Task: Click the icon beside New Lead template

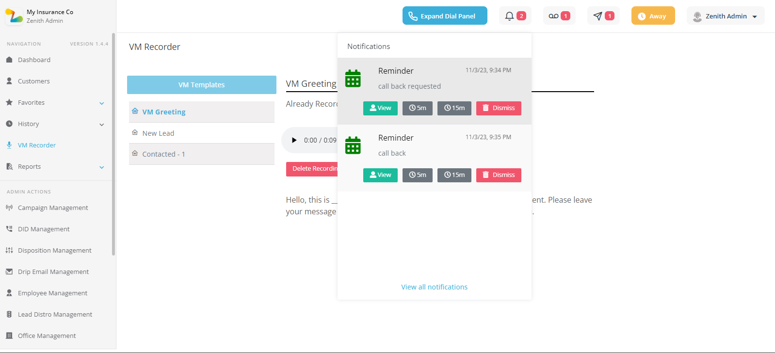Action: pos(135,132)
